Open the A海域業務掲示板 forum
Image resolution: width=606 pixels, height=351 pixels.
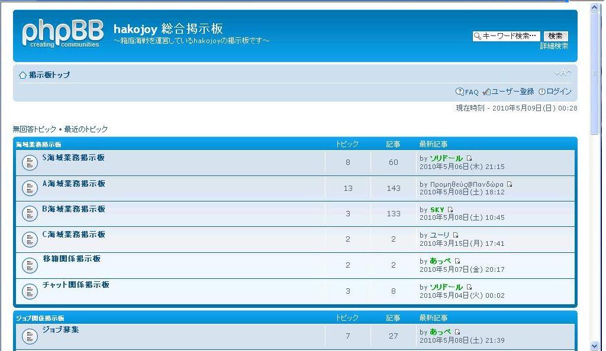[74, 184]
